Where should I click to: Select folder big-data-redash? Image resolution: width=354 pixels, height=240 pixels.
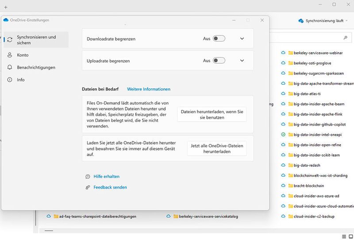coord(307,165)
